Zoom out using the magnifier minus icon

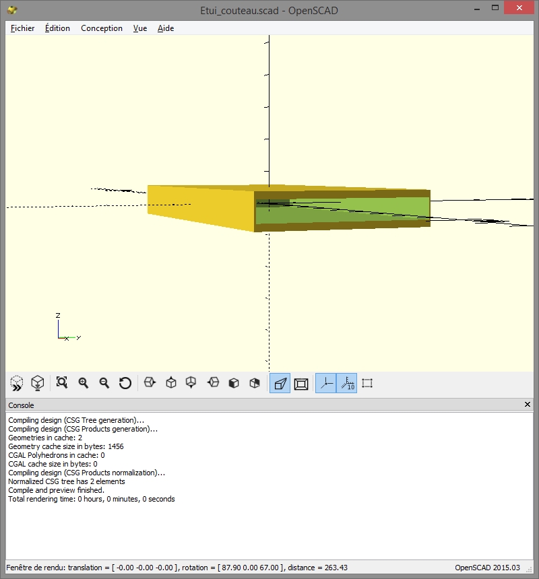coord(104,383)
